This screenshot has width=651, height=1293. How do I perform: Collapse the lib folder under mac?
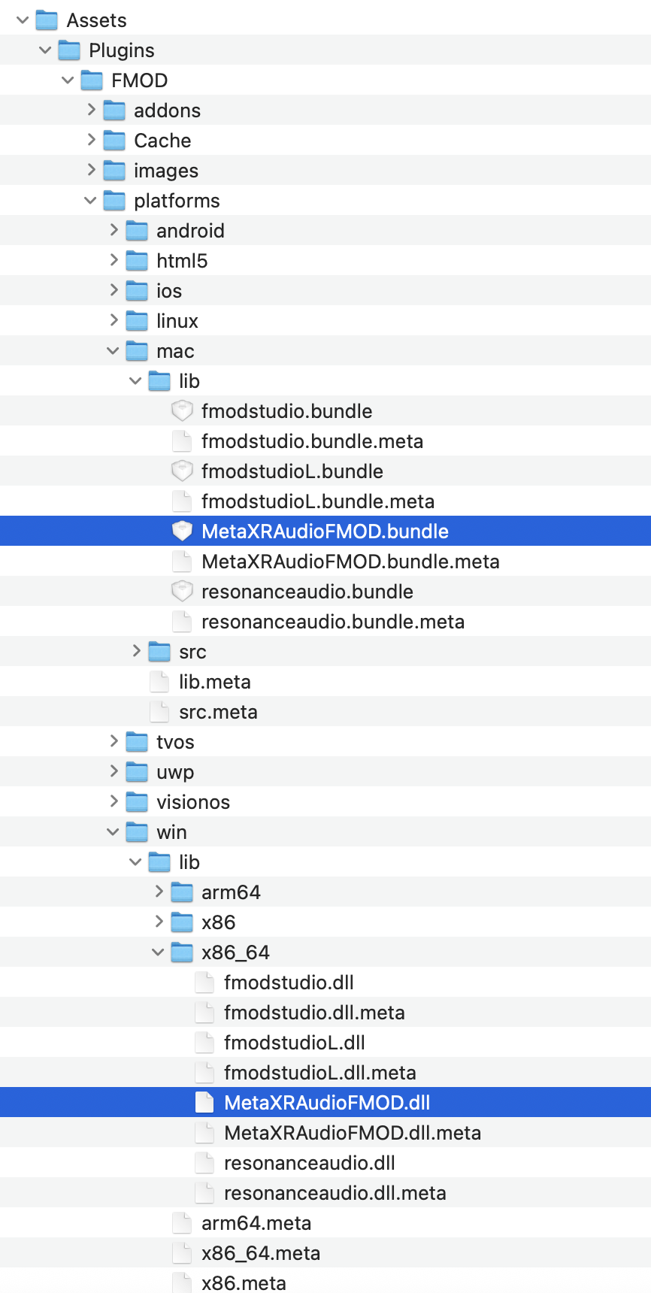point(135,380)
